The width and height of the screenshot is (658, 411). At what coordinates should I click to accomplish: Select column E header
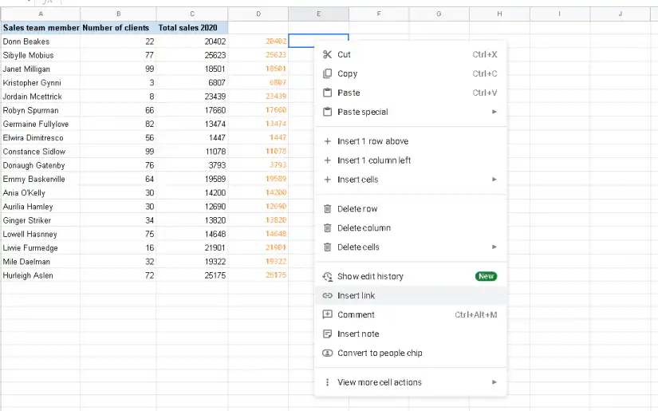coord(318,14)
